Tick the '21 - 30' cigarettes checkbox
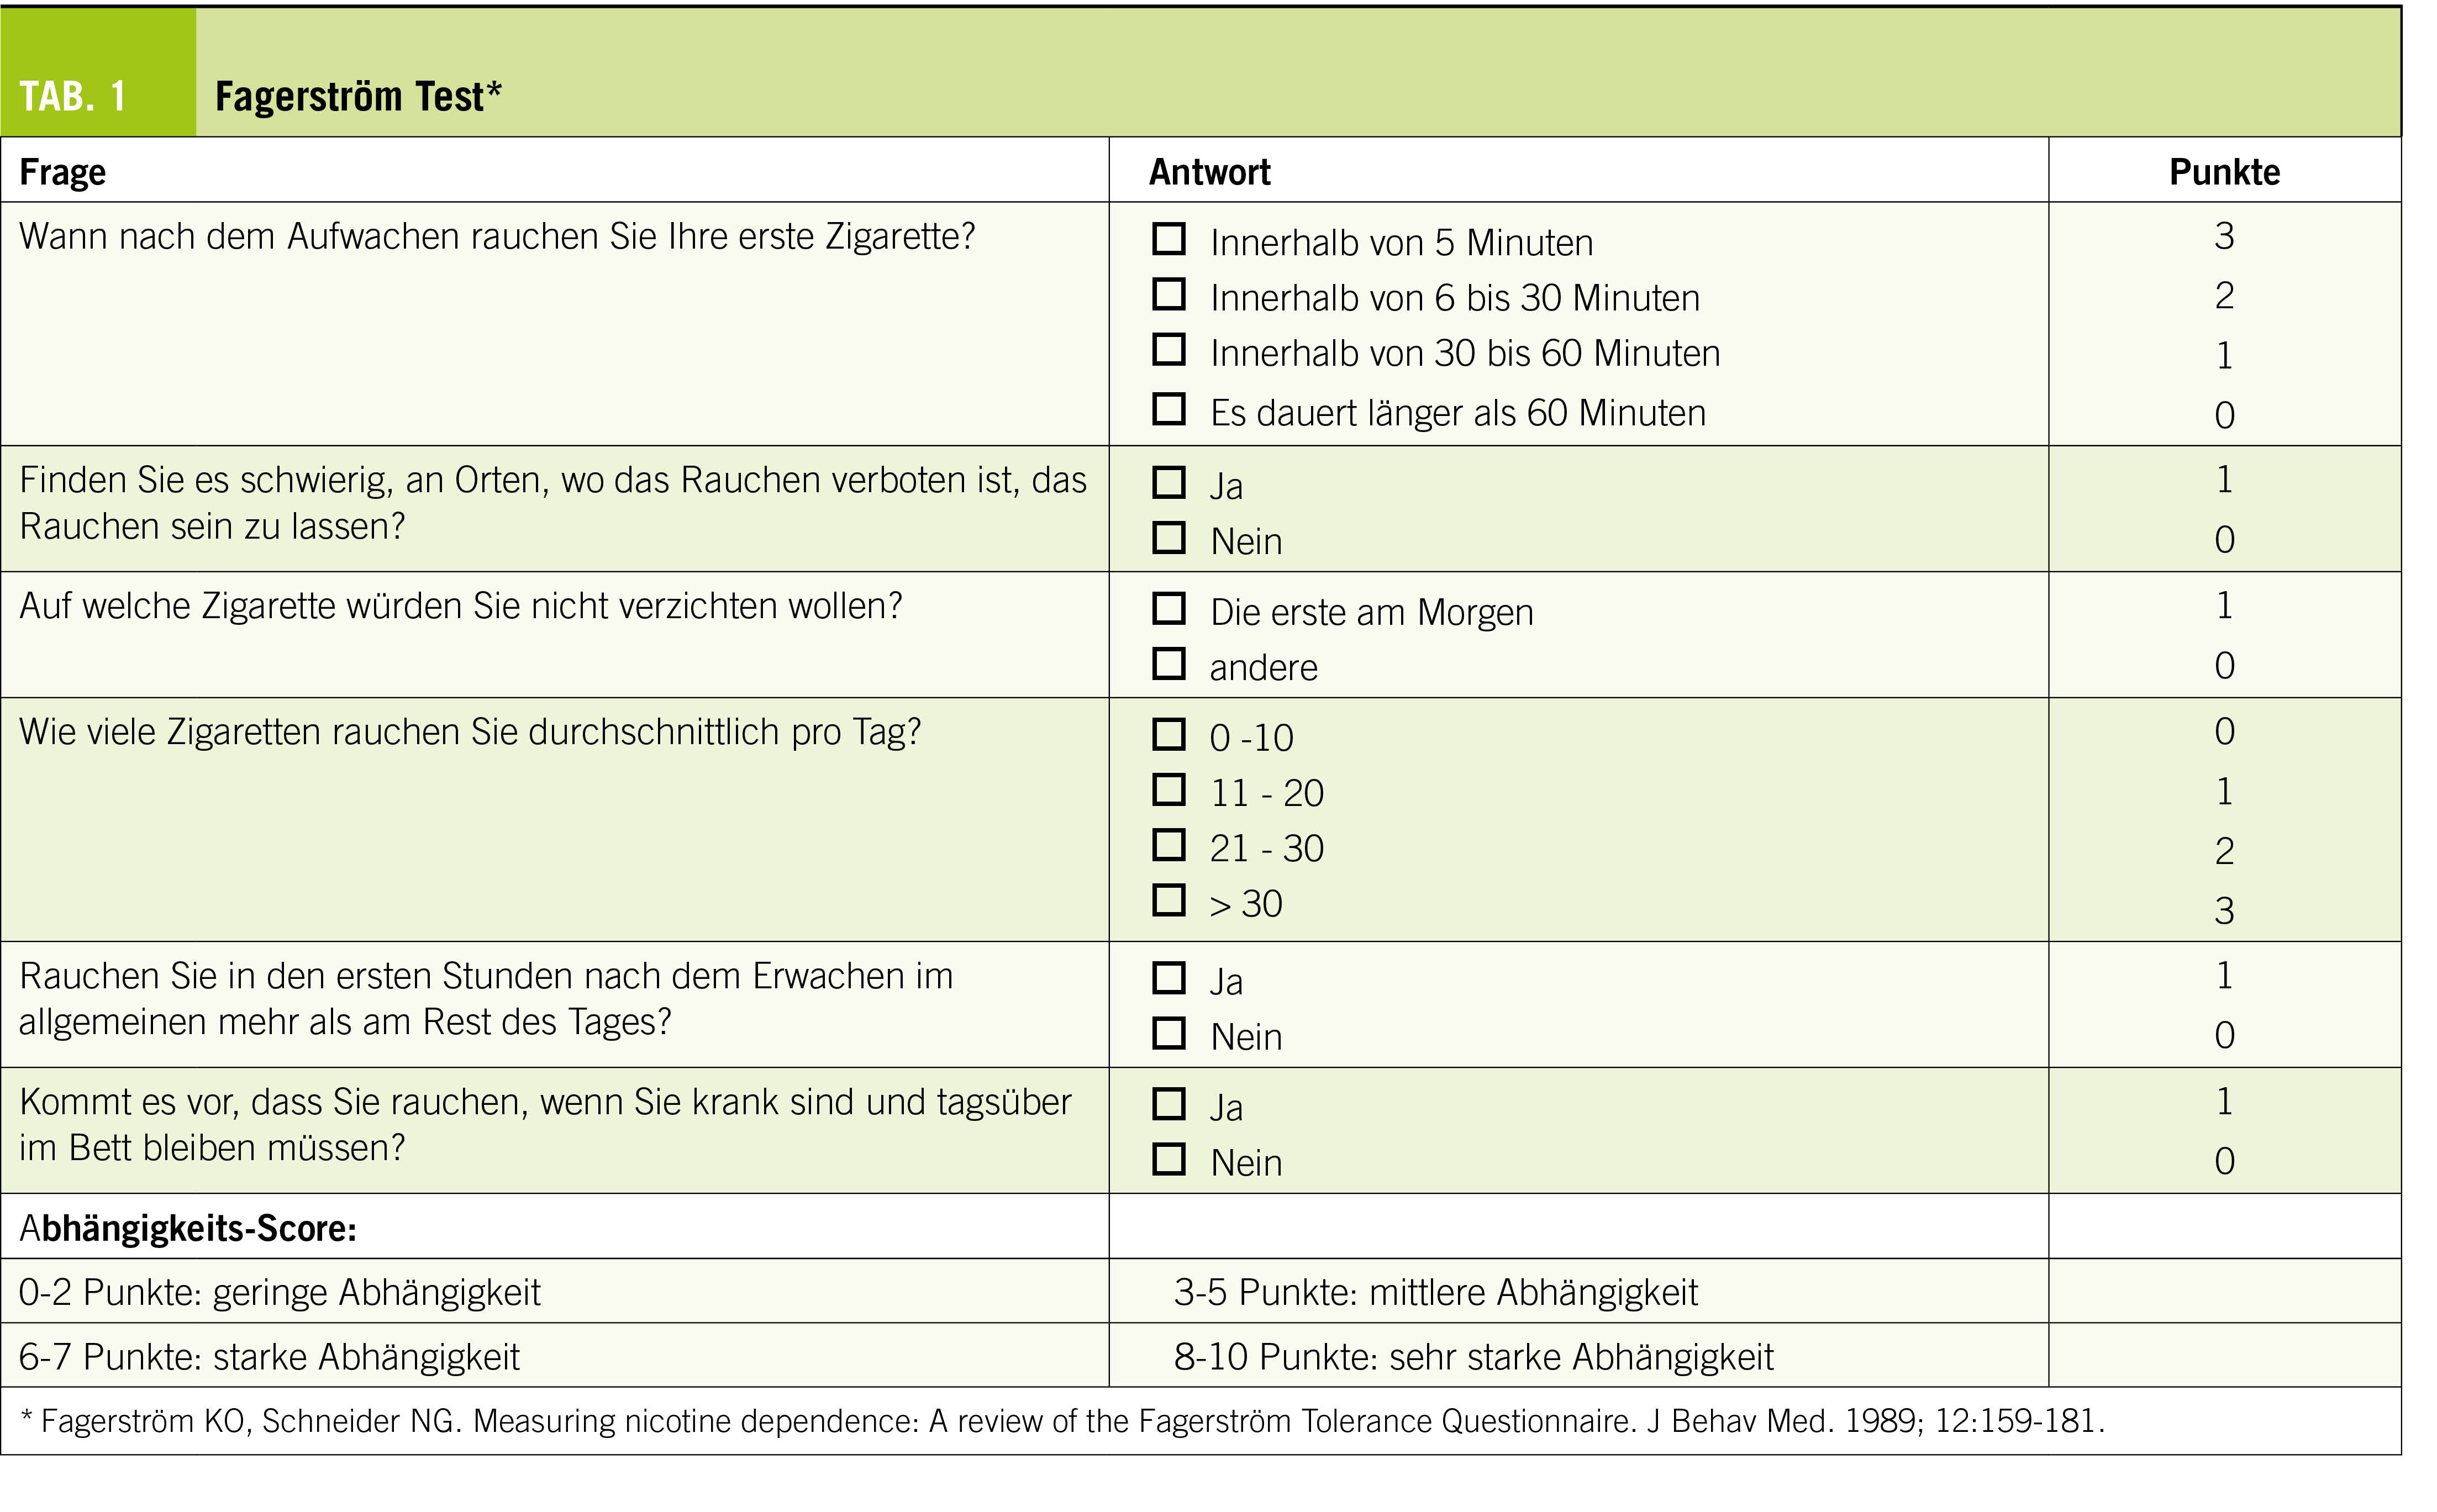This screenshot has height=1512, width=2437. click(x=1168, y=845)
